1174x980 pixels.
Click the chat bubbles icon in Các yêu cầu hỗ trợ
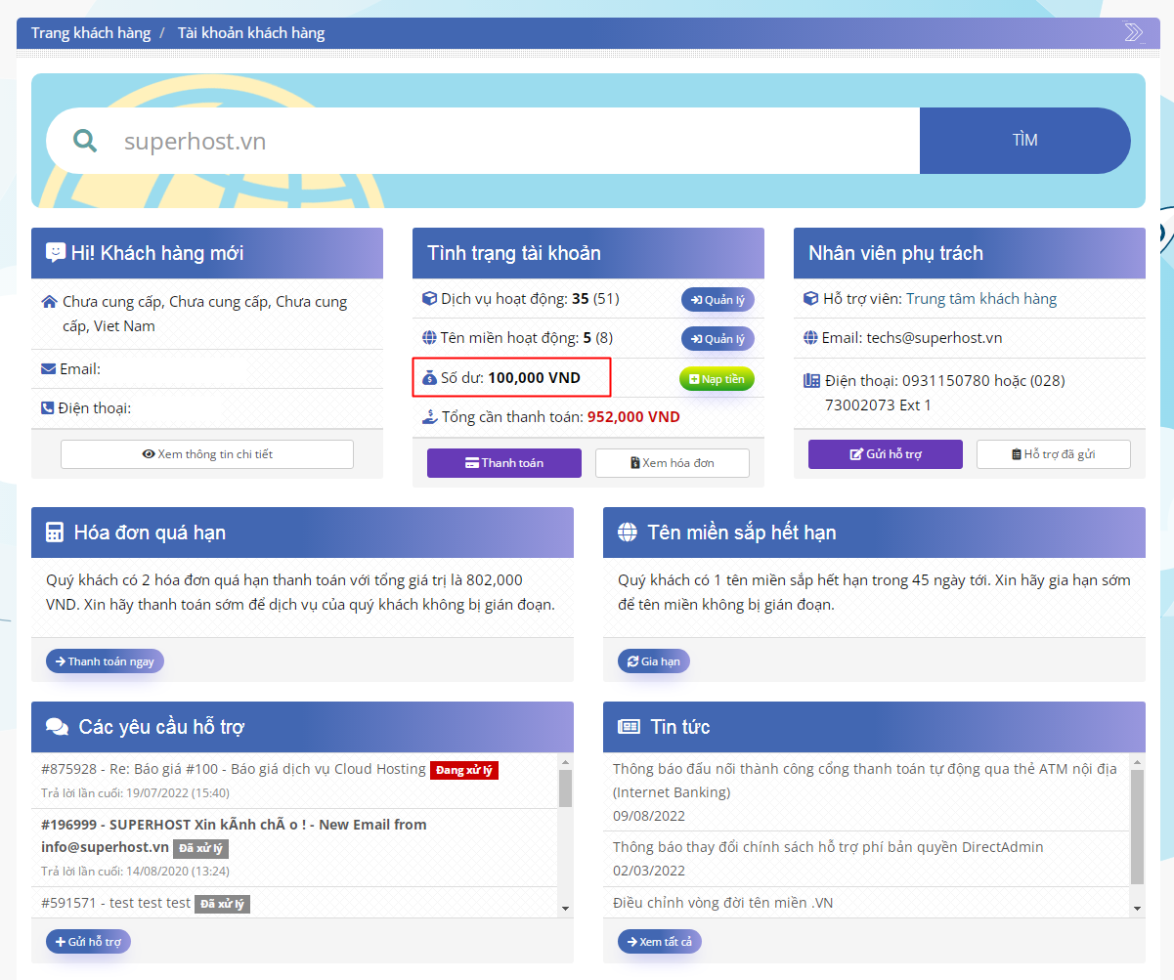[58, 727]
